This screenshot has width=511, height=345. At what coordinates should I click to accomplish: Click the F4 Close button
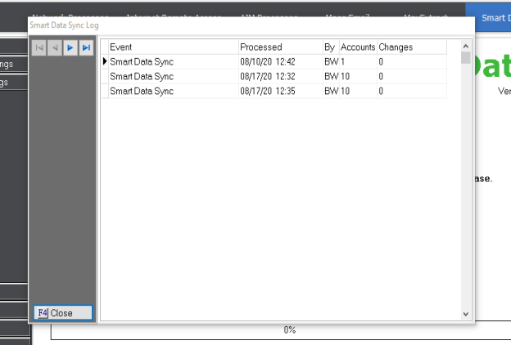62,313
